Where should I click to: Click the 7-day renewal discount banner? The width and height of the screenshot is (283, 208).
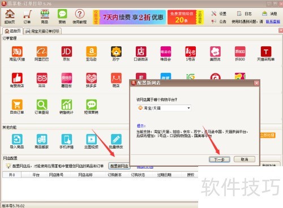132,18
